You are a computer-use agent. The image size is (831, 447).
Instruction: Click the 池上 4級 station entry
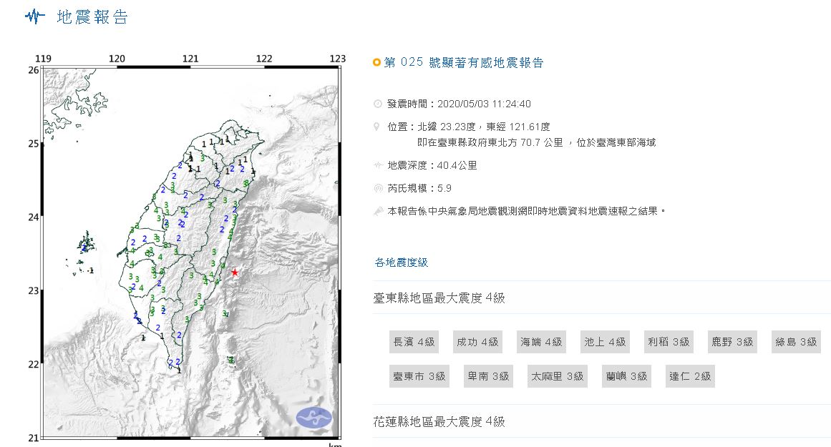tap(605, 342)
